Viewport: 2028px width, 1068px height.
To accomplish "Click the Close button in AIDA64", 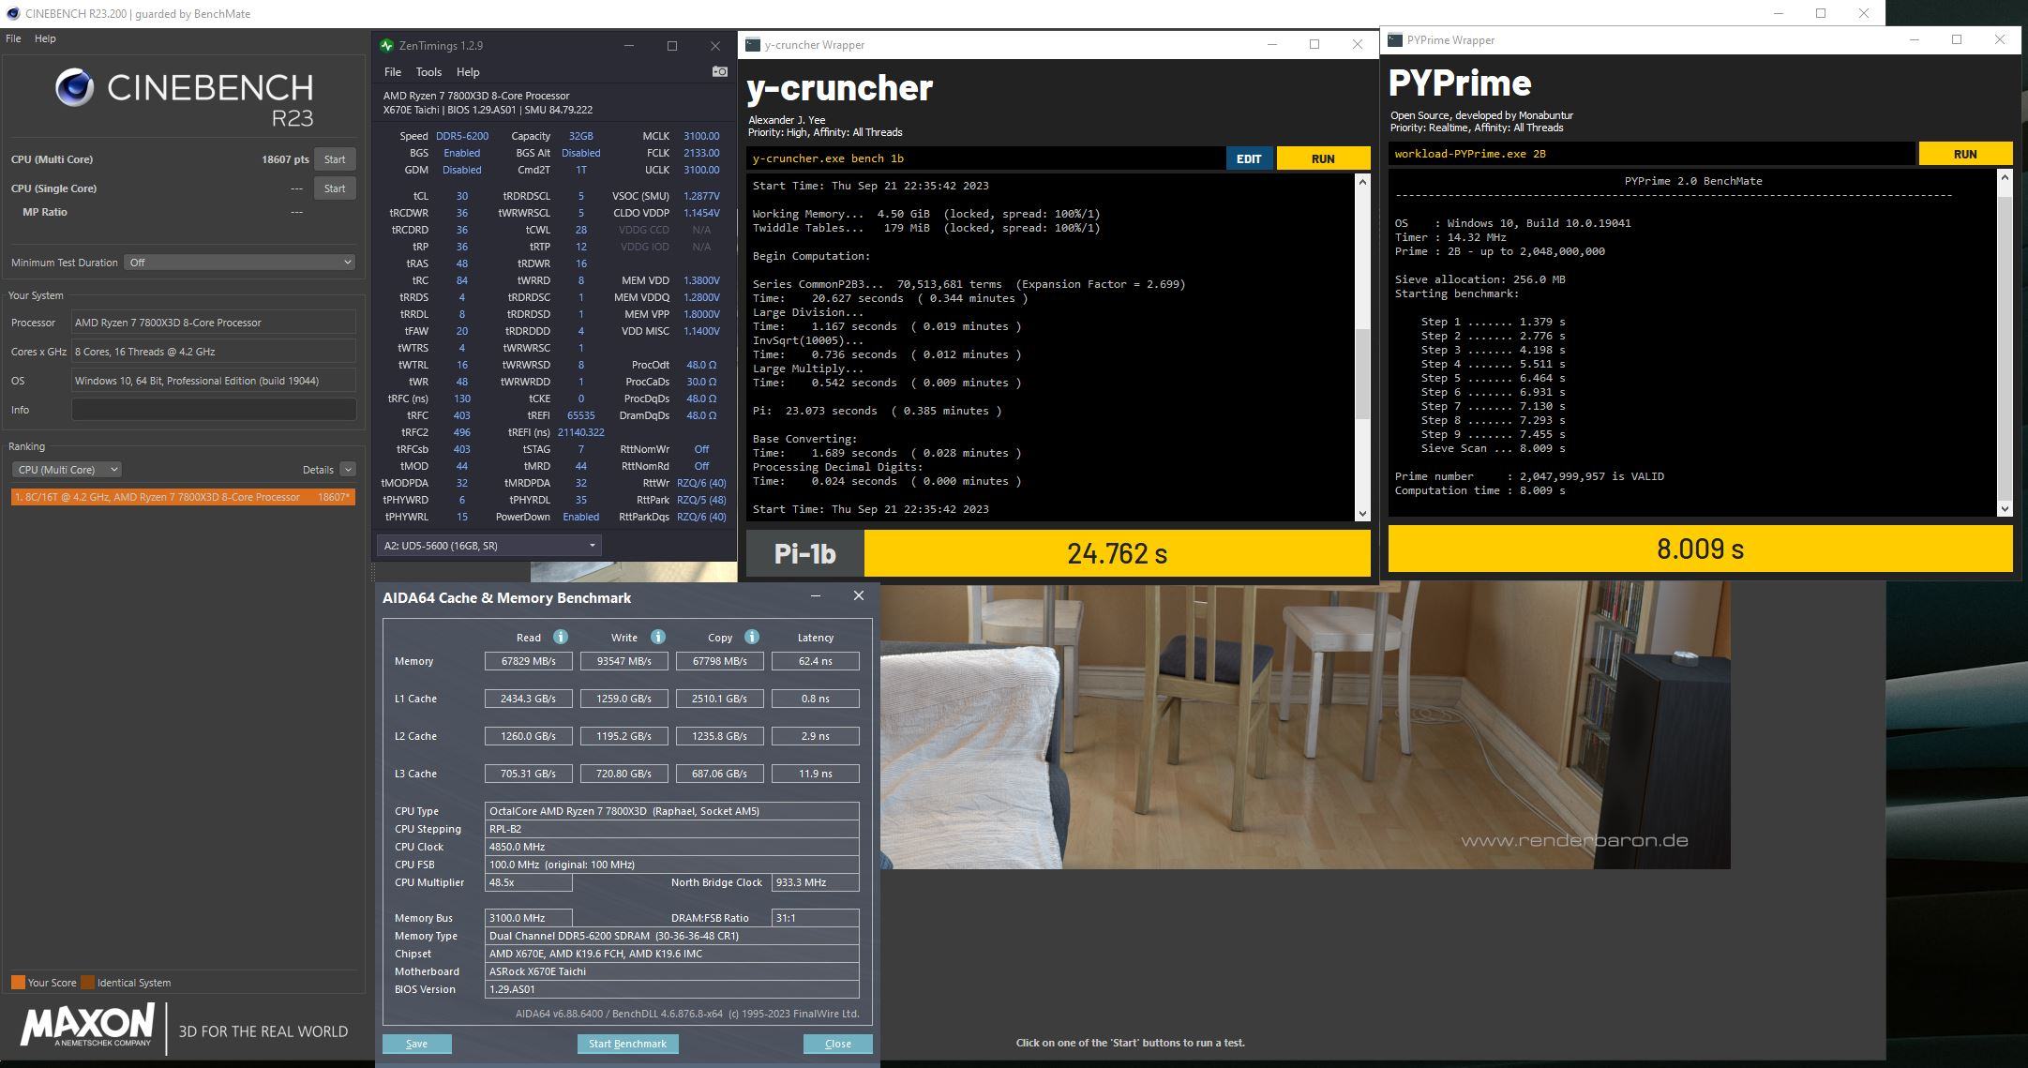I will pyautogui.click(x=838, y=1044).
